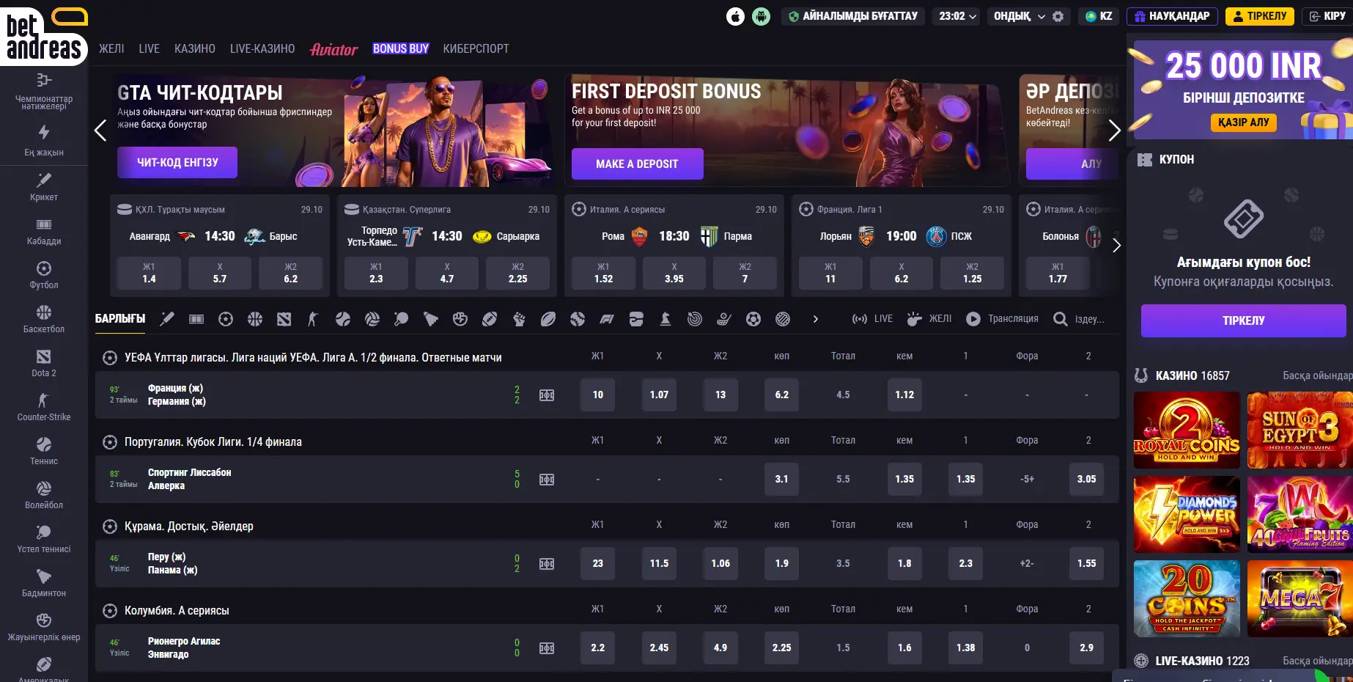Expand the ОНДЫҚ odds format dropdown
The image size is (1353, 682).
tap(1019, 16)
